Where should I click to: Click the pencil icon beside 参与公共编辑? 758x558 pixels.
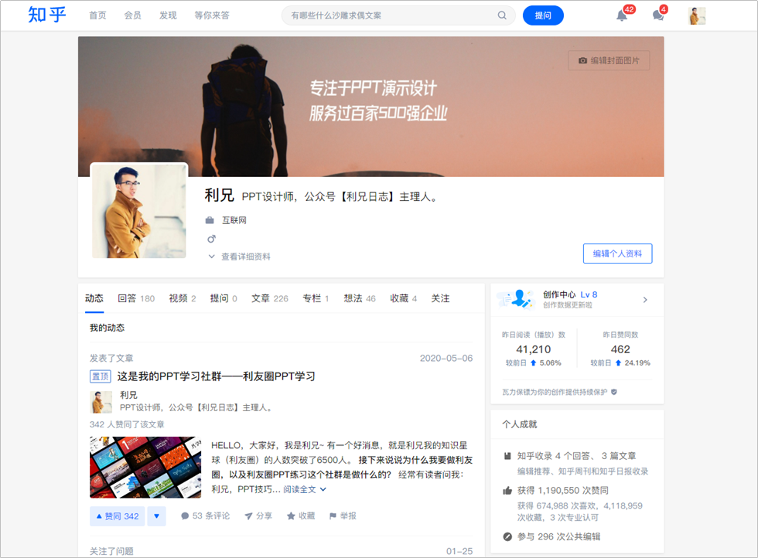(x=507, y=536)
